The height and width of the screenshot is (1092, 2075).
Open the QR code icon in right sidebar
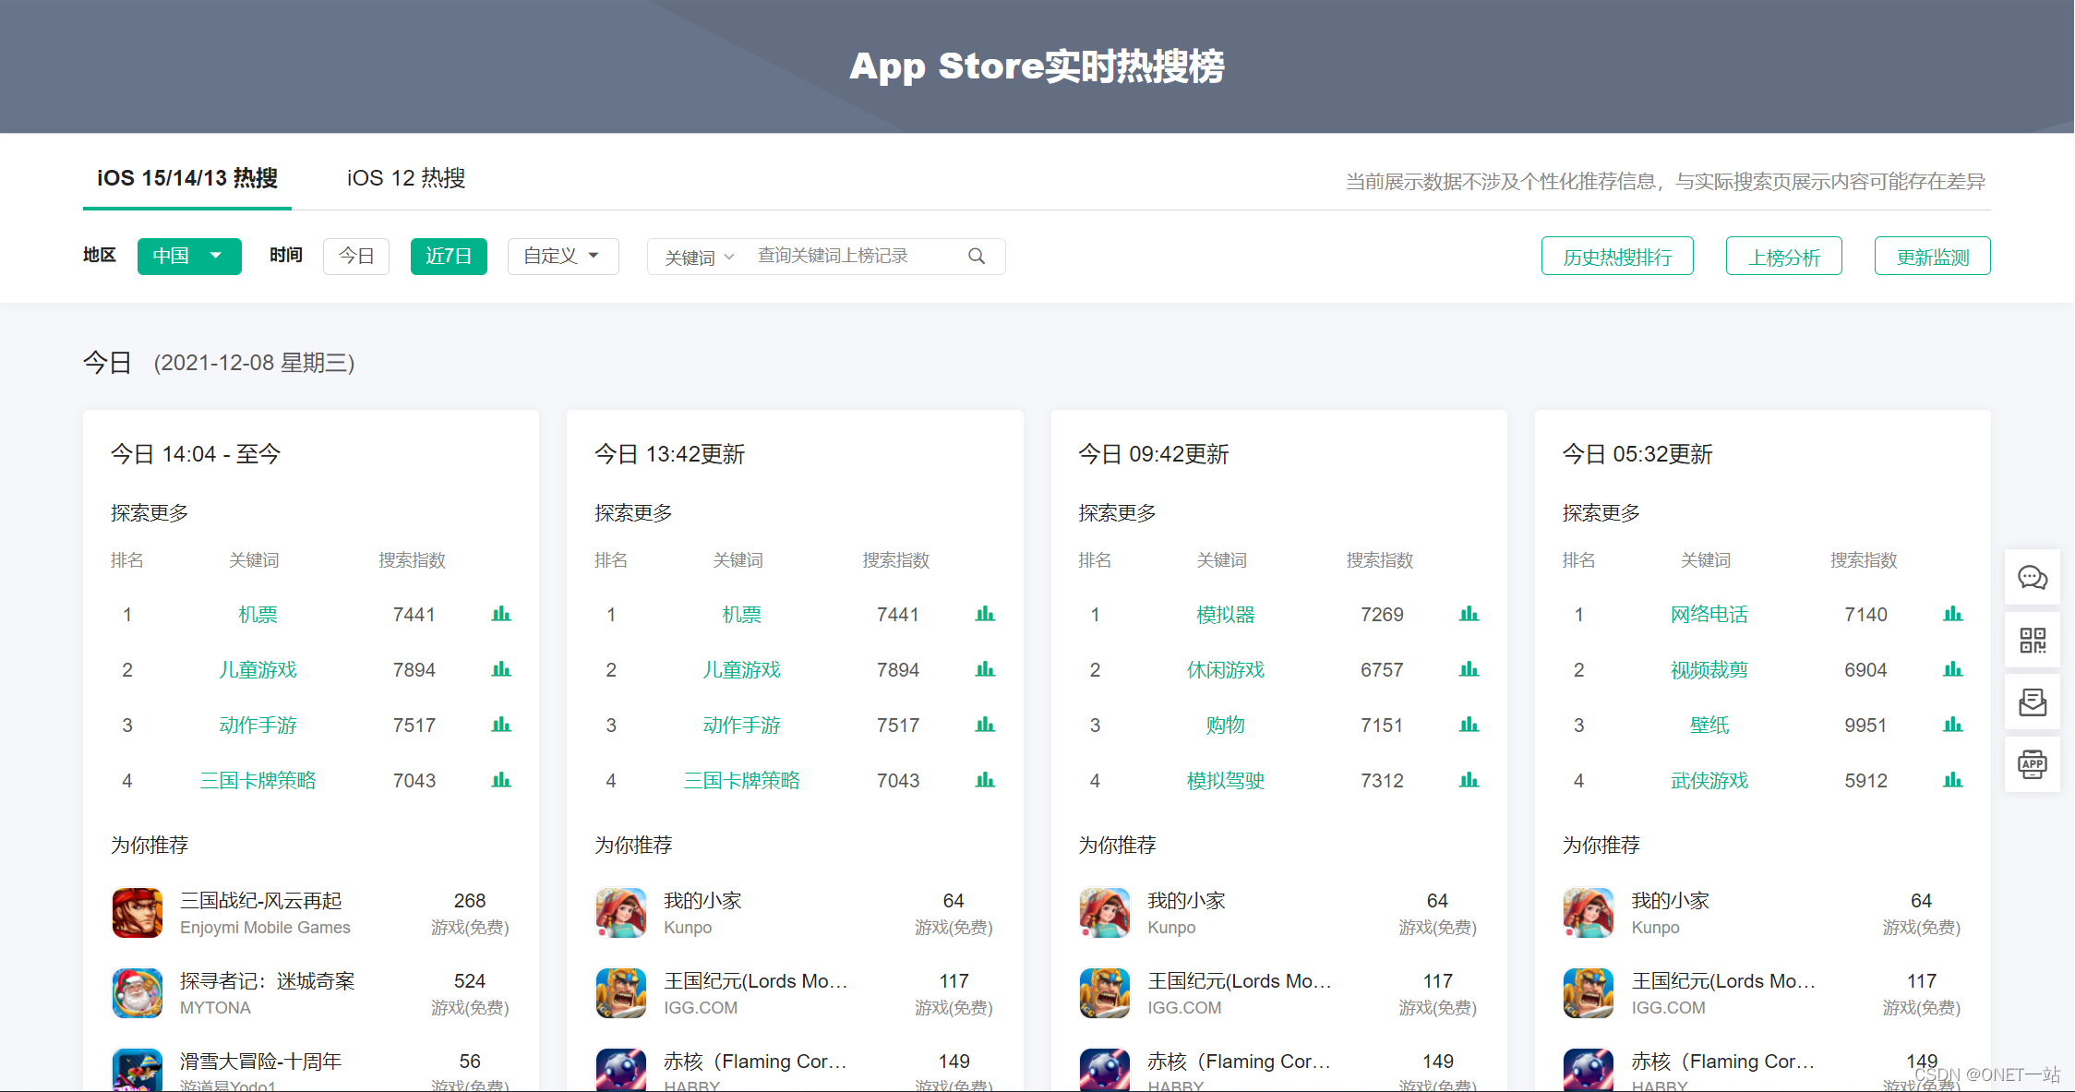[2033, 640]
